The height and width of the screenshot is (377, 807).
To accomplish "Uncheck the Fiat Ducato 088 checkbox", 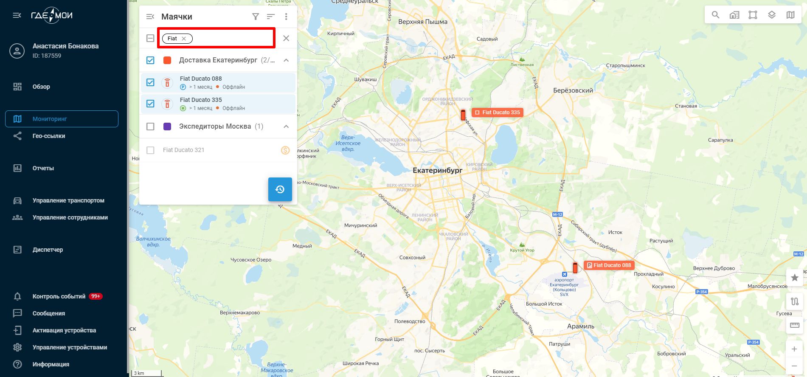I will tap(150, 82).
